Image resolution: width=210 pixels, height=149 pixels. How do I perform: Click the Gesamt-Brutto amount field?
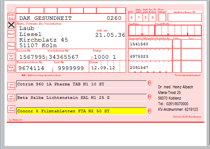(178, 30)
